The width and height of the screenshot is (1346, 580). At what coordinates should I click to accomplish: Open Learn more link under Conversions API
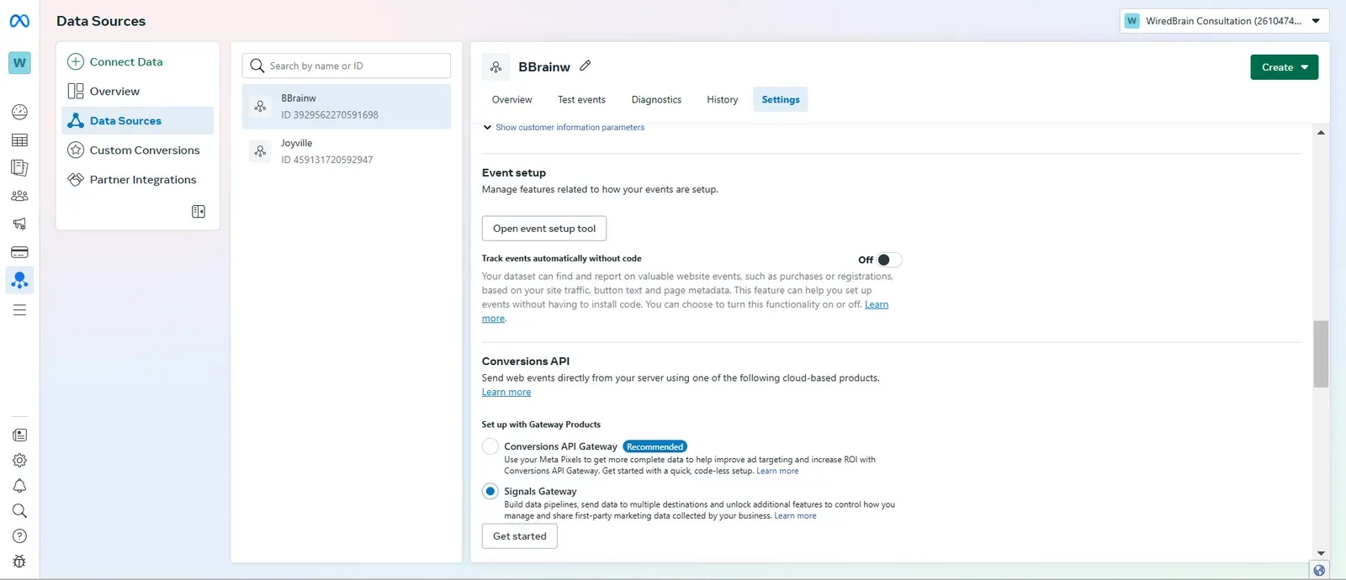pyautogui.click(x=506, y=393)
